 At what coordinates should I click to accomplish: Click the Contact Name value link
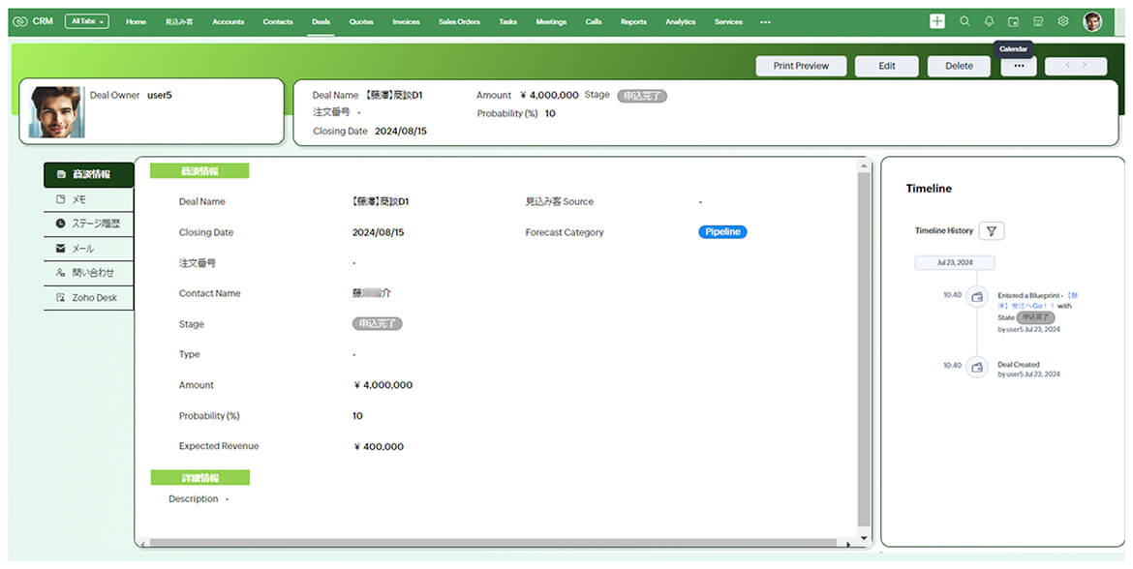(372, 293)
